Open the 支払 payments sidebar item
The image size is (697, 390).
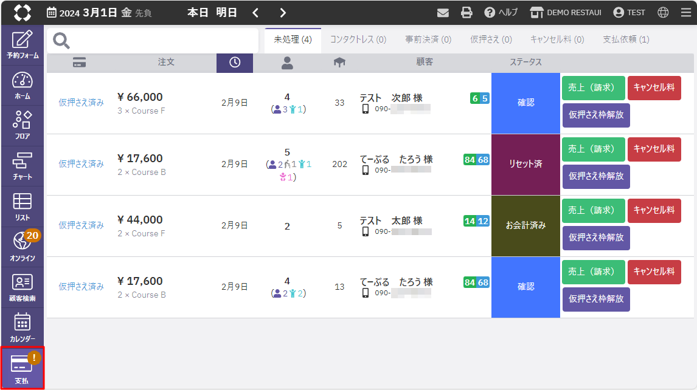pos(23,368)
